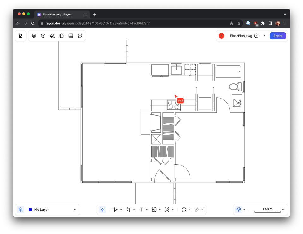Open comments from the top toolbar

(80, 36)
